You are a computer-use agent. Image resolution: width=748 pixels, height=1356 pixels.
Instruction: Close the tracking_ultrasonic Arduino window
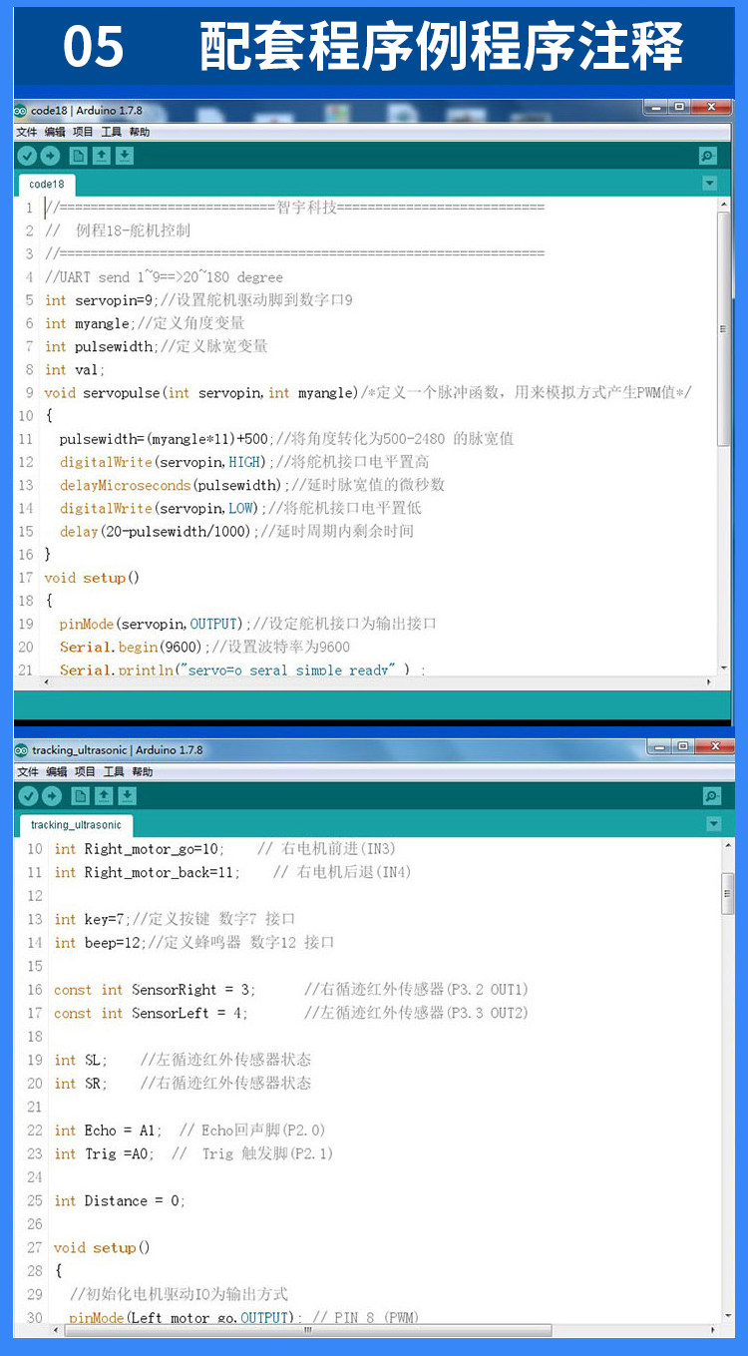pos(714,746)
